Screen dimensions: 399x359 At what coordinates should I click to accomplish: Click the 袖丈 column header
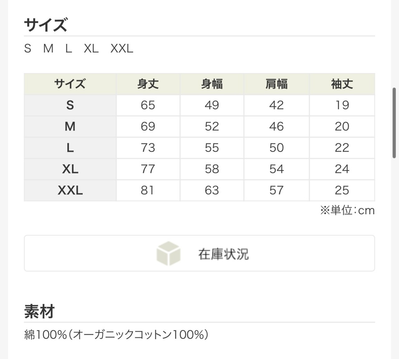[x=342, y=84]
